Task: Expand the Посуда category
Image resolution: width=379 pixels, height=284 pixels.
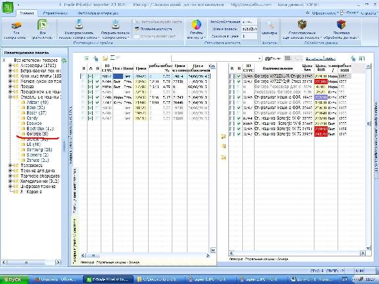Action: (10, 87)
